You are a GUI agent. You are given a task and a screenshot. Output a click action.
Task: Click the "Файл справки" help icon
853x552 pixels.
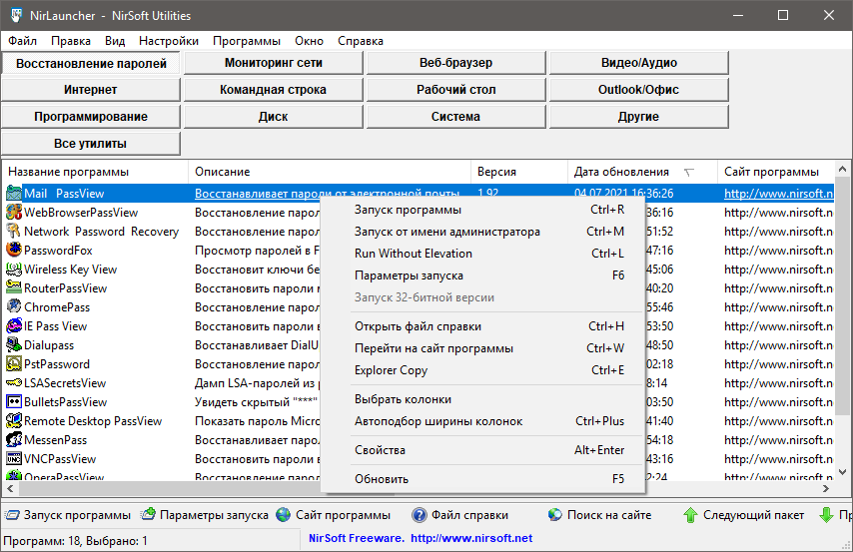pyautogui.click(x=420, y=516)
